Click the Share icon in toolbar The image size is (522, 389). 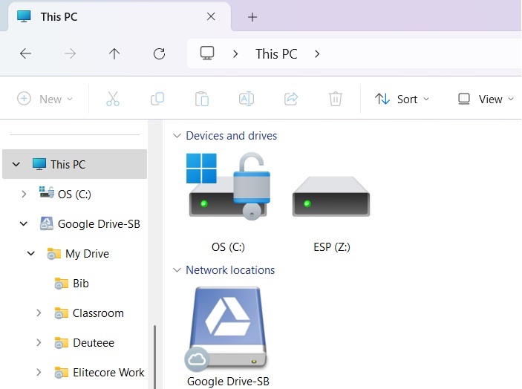pos(291,99)
